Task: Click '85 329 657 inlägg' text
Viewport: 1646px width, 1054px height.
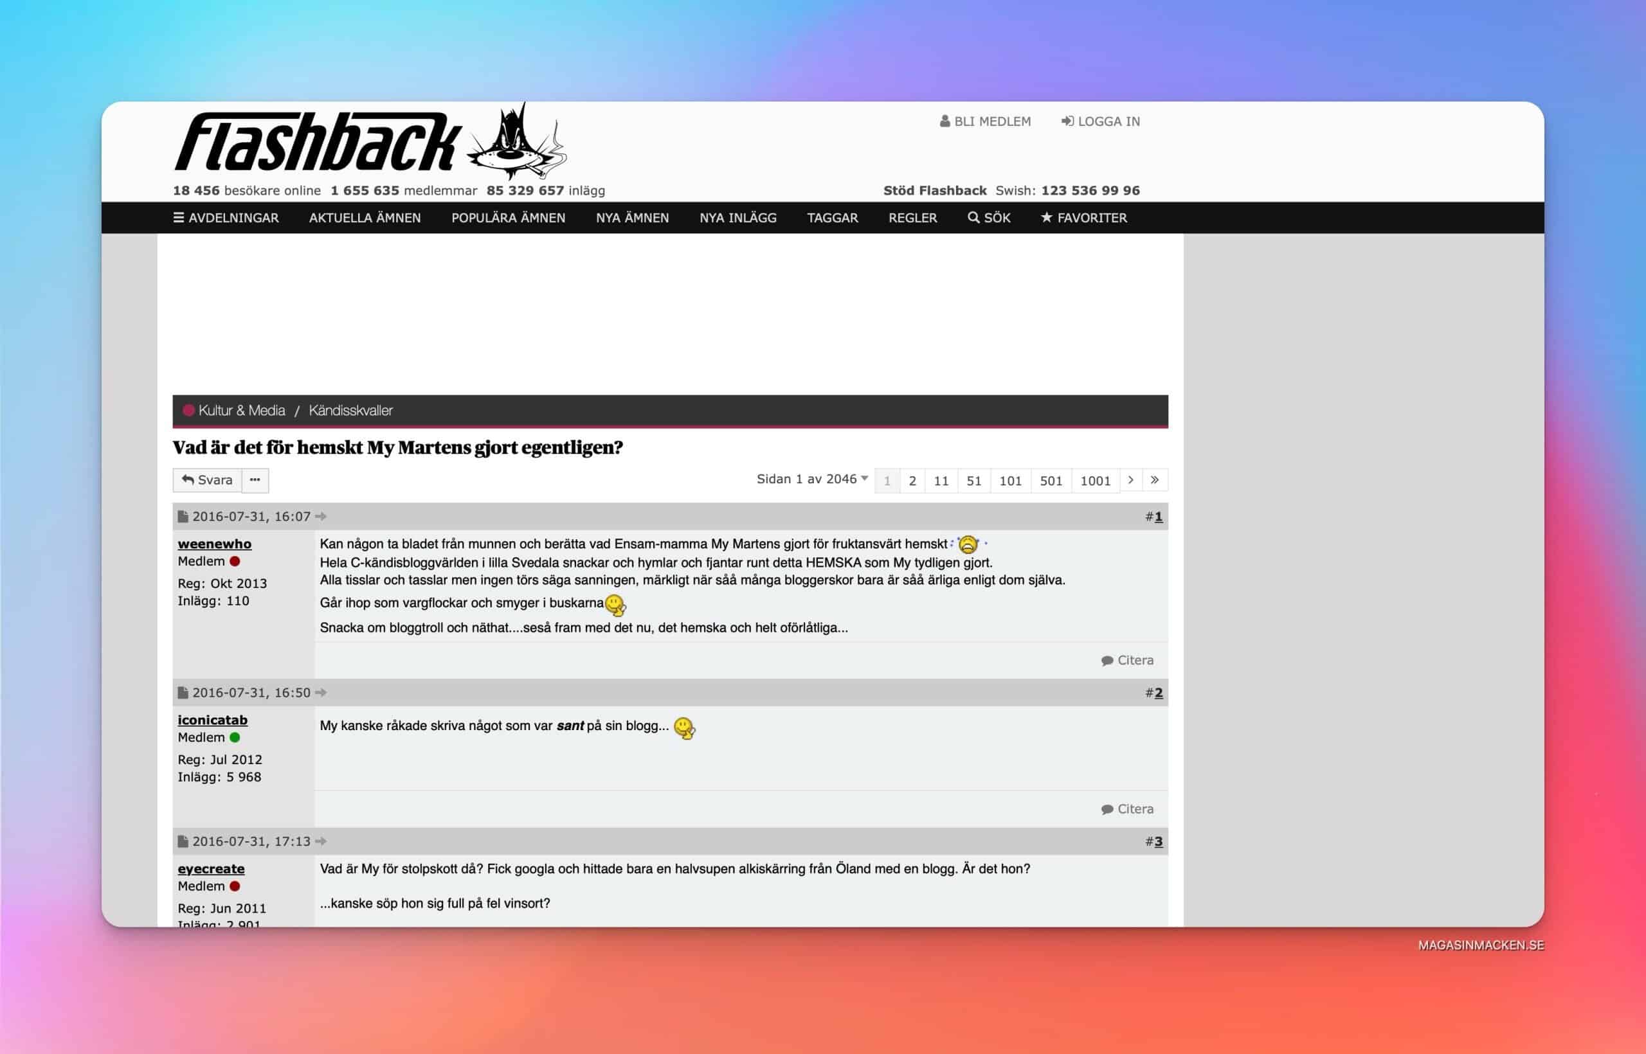Action: point(546,190)
